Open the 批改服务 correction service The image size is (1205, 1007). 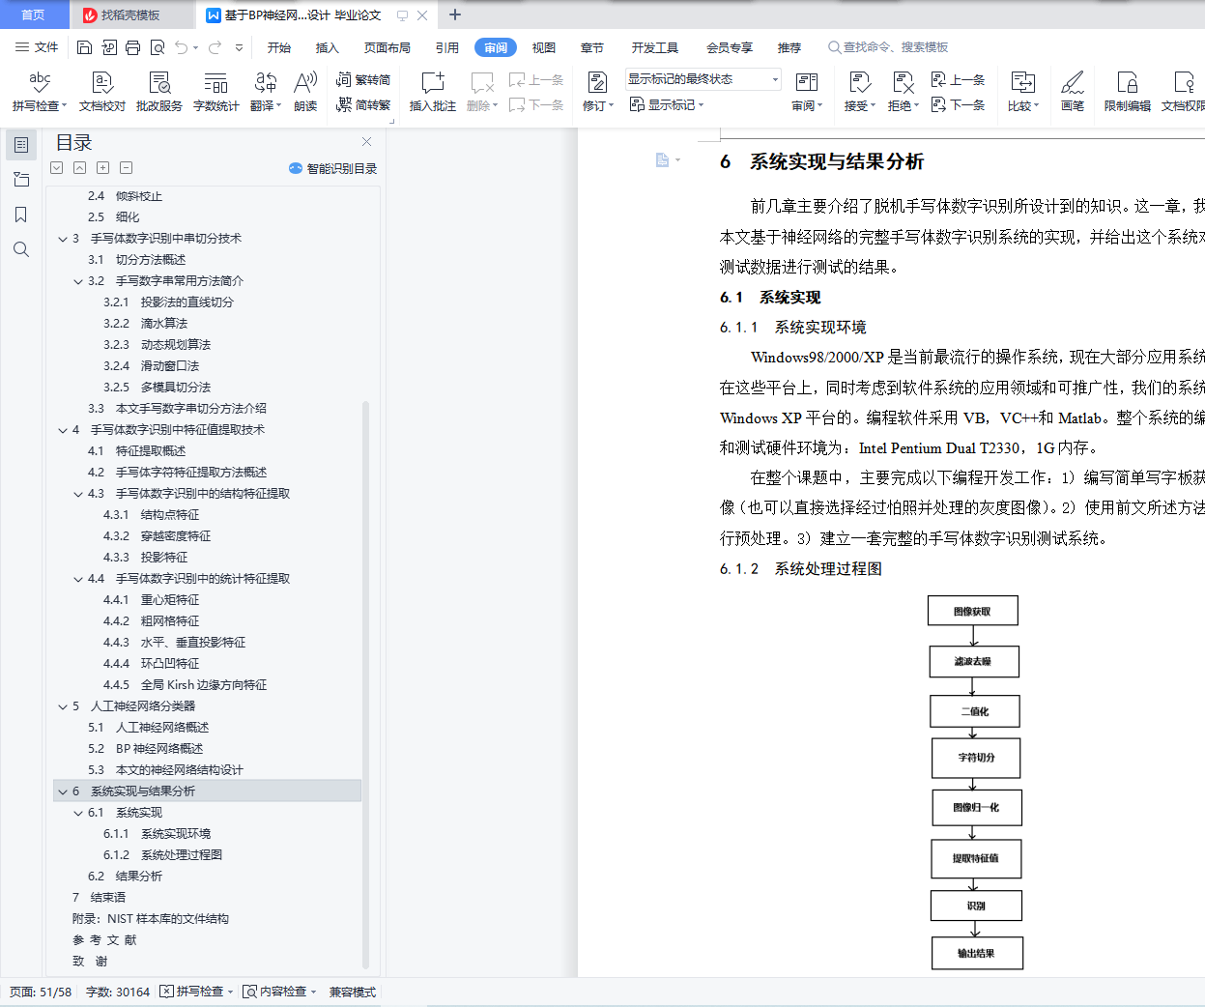[159, 92]
